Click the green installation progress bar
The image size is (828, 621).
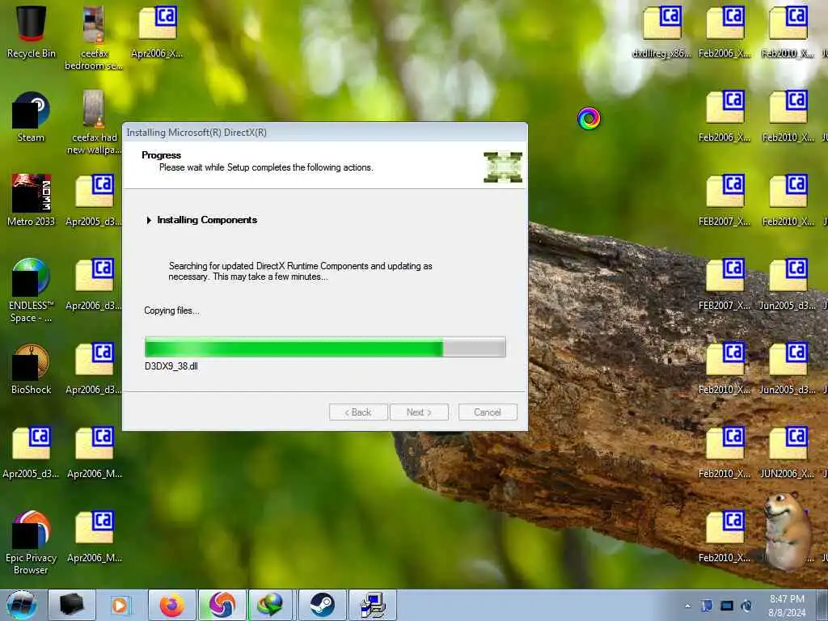325,347
